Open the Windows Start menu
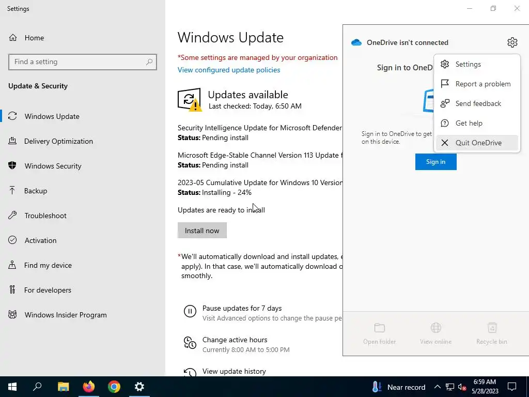 pos(12,387)
